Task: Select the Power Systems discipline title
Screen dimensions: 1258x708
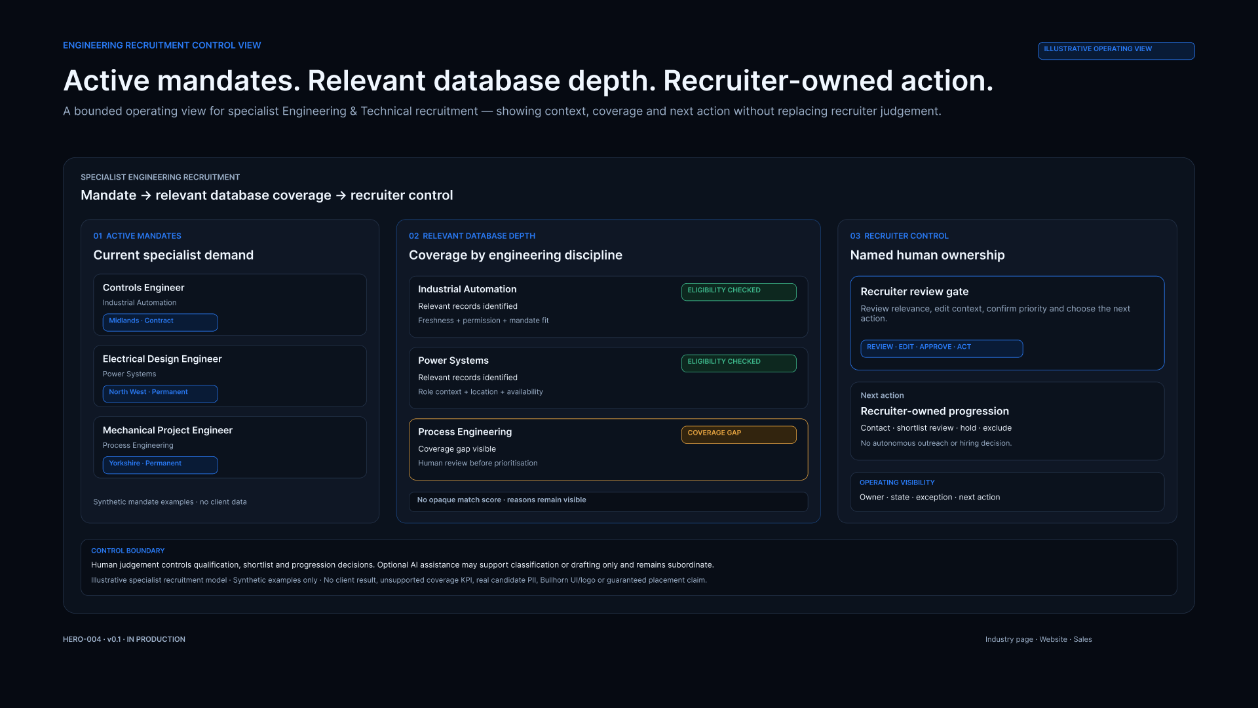Action: 453,361
